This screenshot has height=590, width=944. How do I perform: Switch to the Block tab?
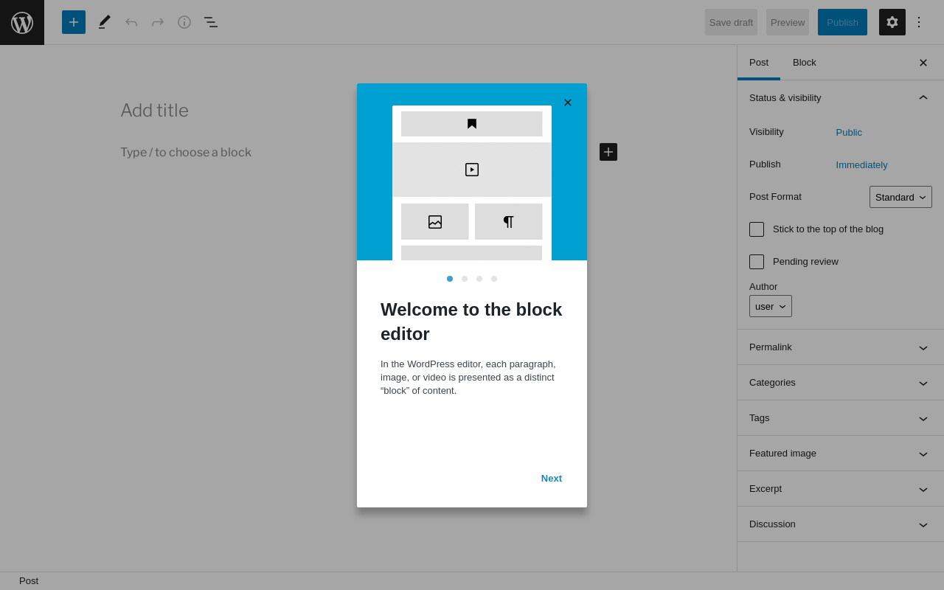point(805,63)
